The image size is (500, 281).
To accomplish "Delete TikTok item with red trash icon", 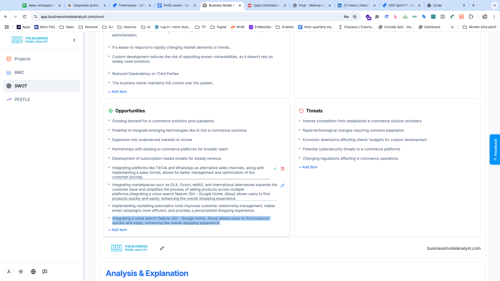I will 283,169.
